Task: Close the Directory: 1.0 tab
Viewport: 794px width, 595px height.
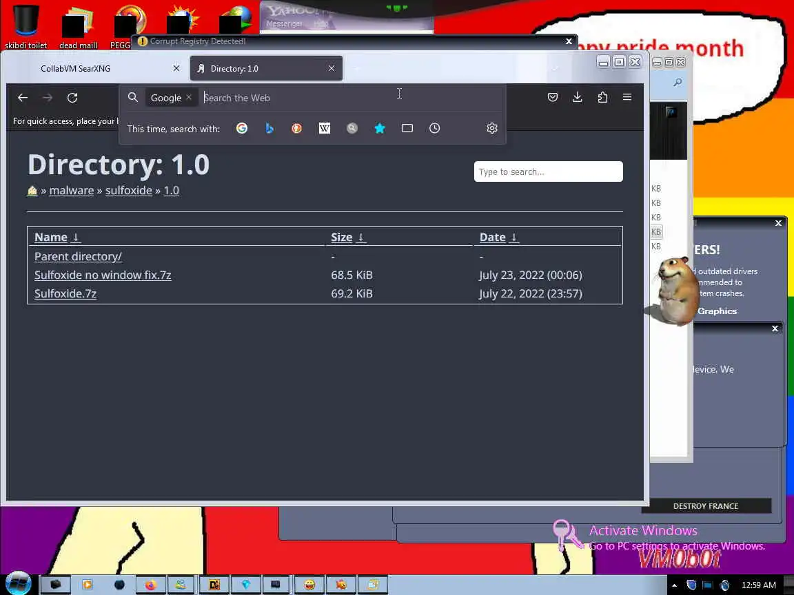Action: pyautogui.click(x=331, y=68)
